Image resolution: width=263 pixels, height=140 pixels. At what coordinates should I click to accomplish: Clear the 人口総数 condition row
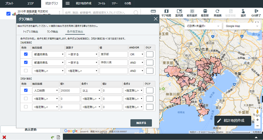[x=150, y=91]
